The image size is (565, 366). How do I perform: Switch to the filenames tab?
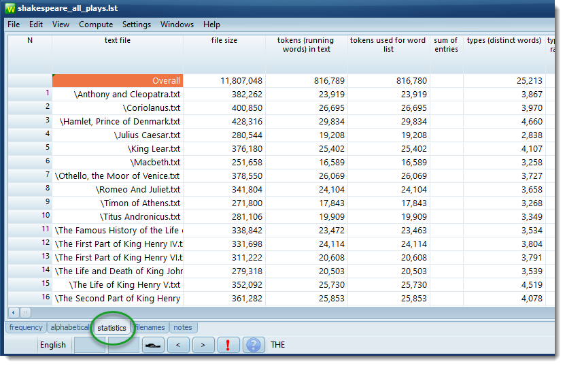click(x=150, y=327)
